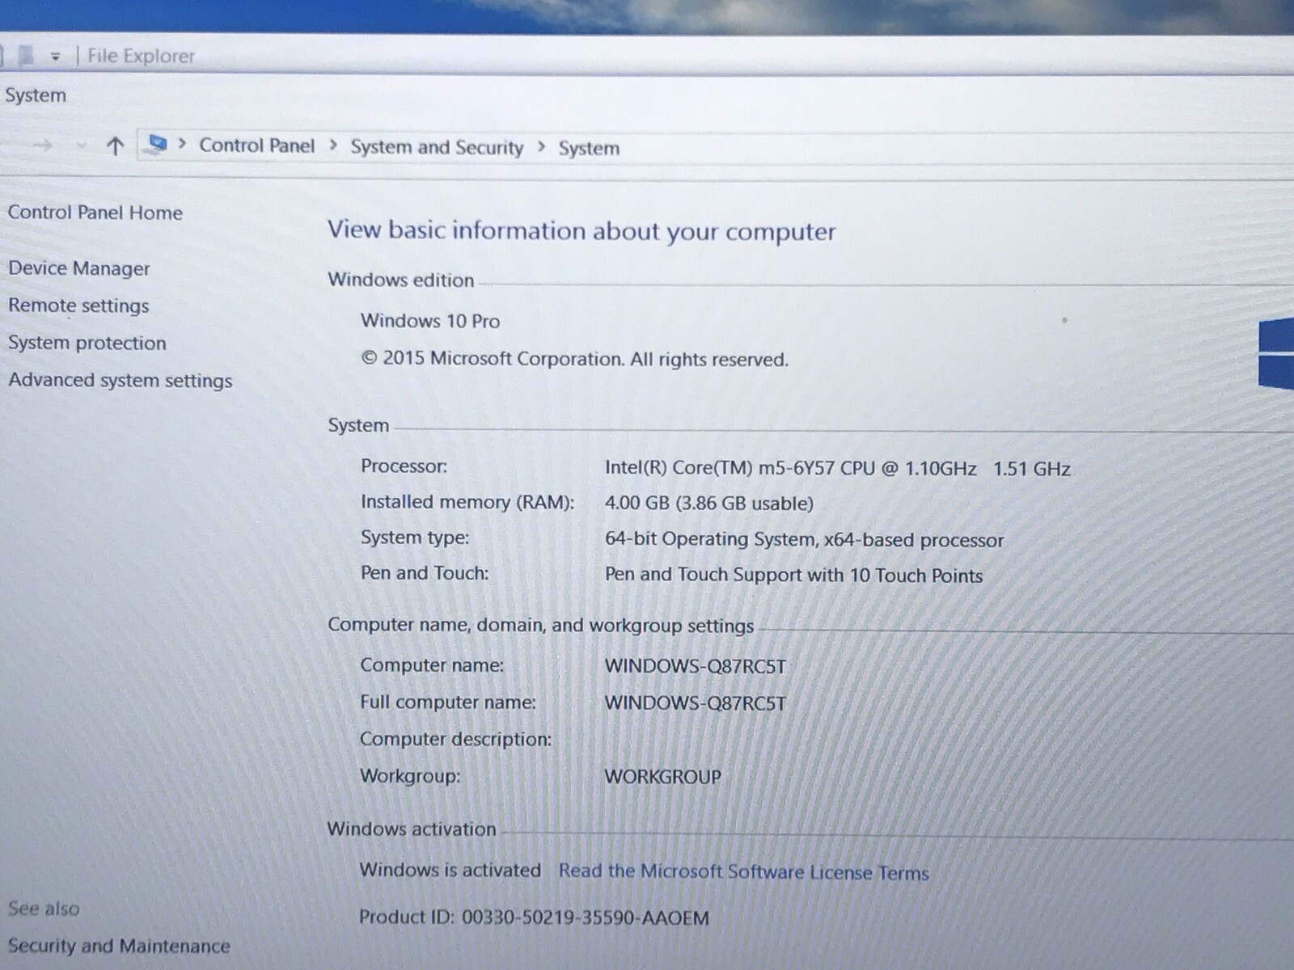
Task: Click the forward navigation arrow
Action: click(43, 145)
